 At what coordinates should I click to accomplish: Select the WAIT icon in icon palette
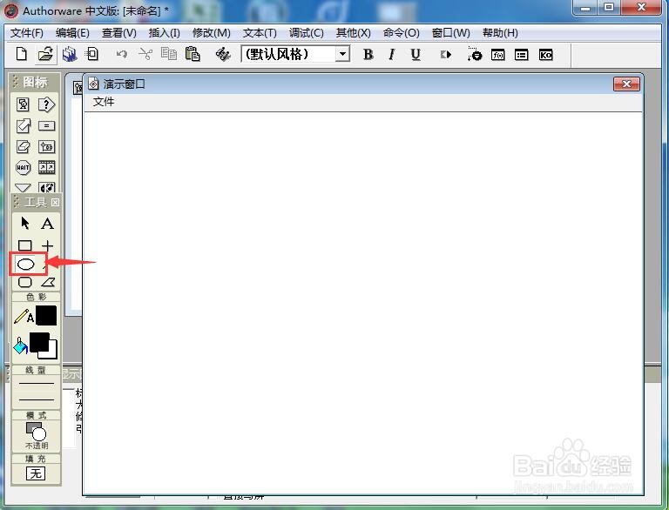point(23,168)
